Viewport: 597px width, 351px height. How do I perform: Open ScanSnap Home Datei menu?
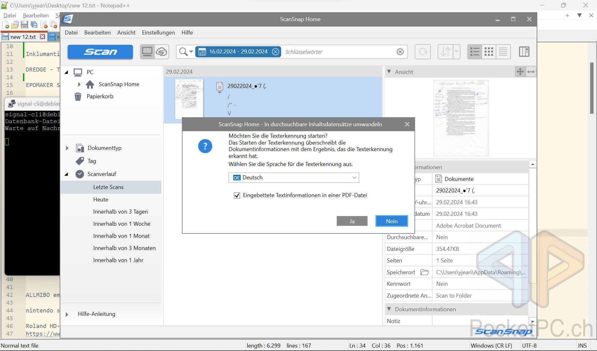click(x=71, y=33)
